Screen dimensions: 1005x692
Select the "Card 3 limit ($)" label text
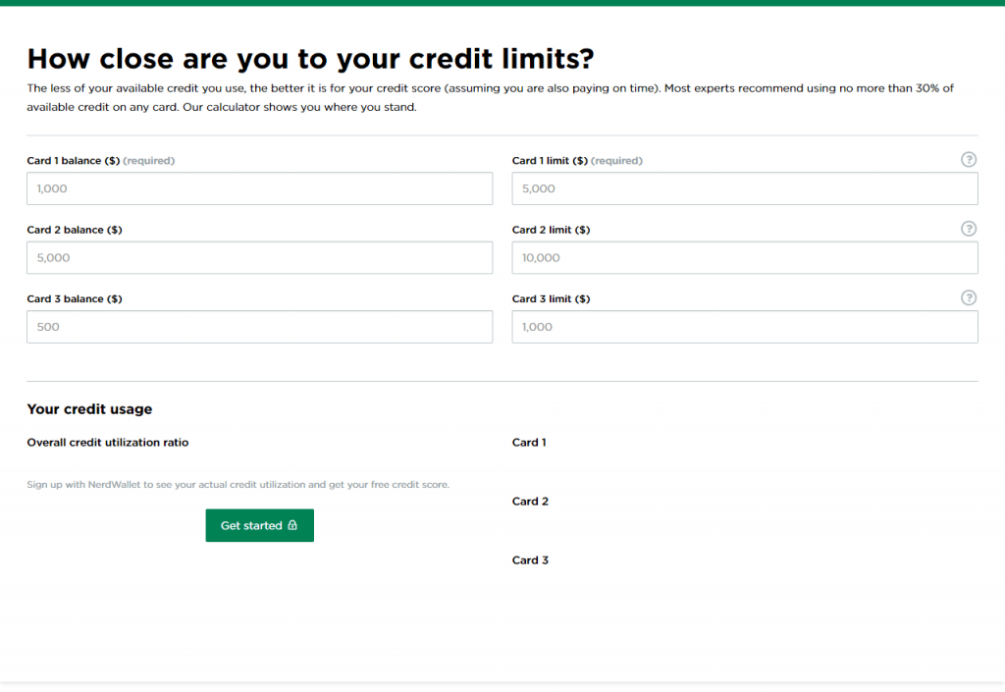[551, 298]
